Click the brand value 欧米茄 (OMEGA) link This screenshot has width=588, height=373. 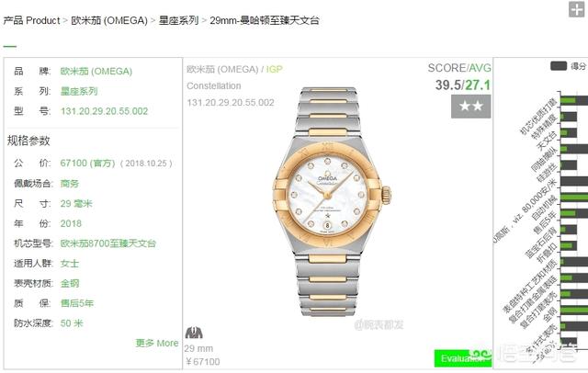(96, 72)
